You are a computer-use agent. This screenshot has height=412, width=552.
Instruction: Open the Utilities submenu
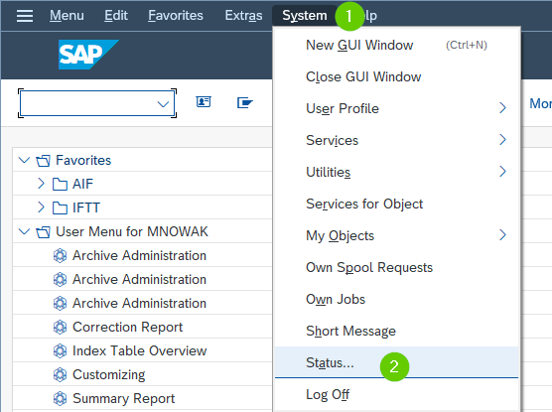pyautogui.click(x=396, y=172)
